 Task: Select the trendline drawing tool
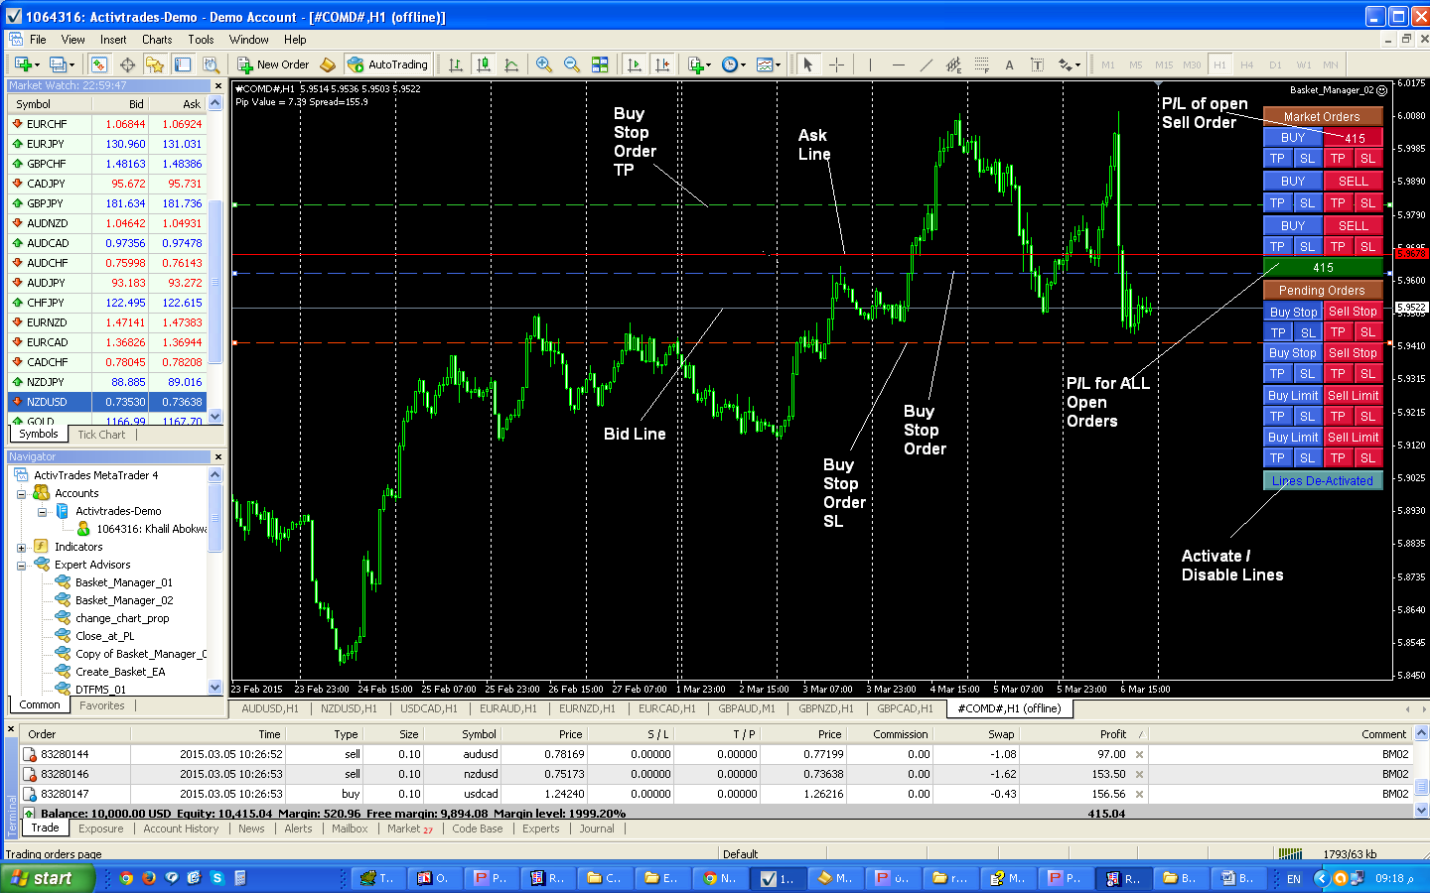[x=926, y=64]
